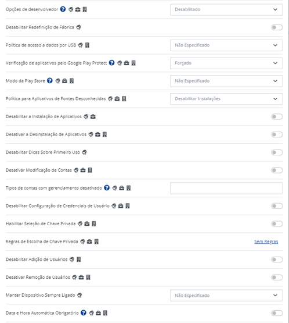This screenshot has width=289, height=323.
Task: Click help icon next to Tipos de contas
Action: [107, 188]
